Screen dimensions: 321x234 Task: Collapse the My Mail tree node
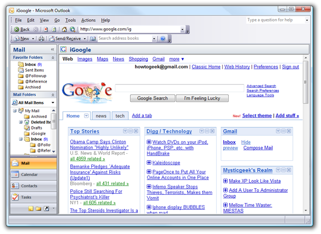coord(15,111)
